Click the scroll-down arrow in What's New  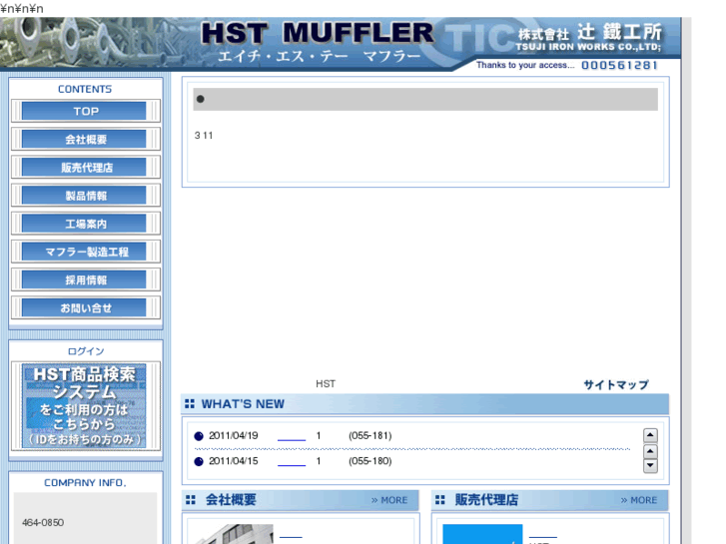tap(650, 466)
